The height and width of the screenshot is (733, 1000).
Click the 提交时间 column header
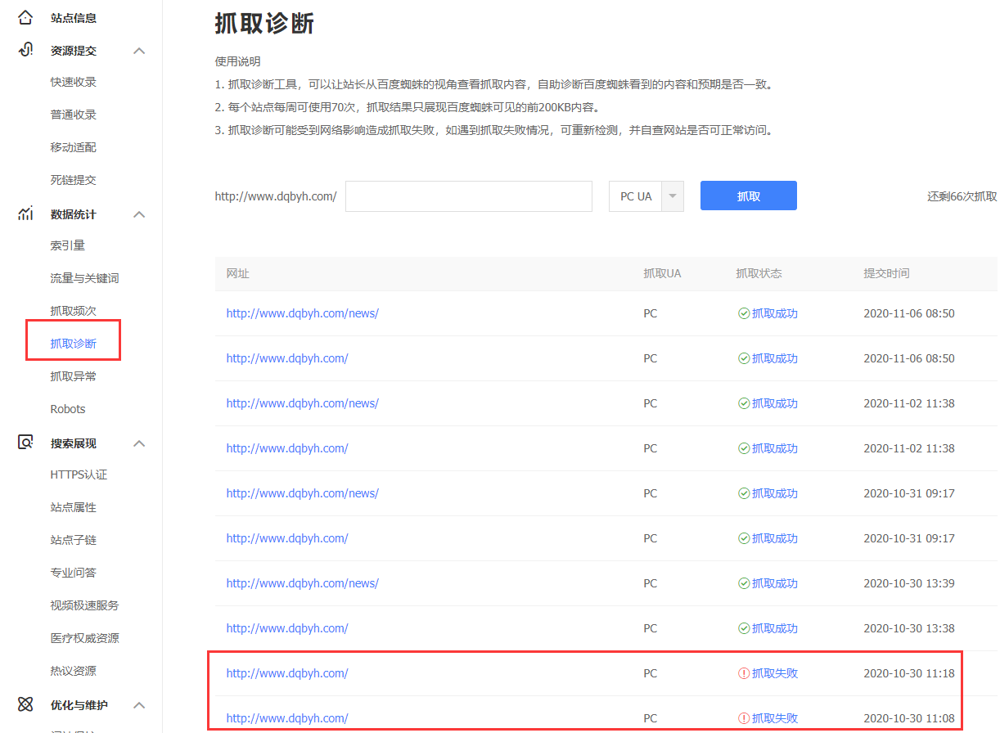(886, 273)
